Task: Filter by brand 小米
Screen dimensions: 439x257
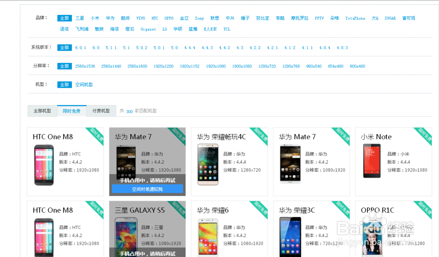Action: coord(95,18)
